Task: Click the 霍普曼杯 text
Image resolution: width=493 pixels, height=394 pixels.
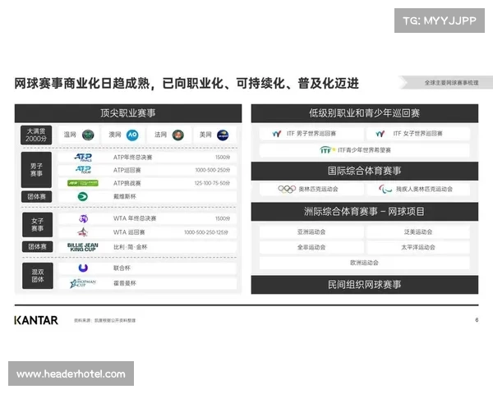Action: pyautogui.click(x=125, y=283)
